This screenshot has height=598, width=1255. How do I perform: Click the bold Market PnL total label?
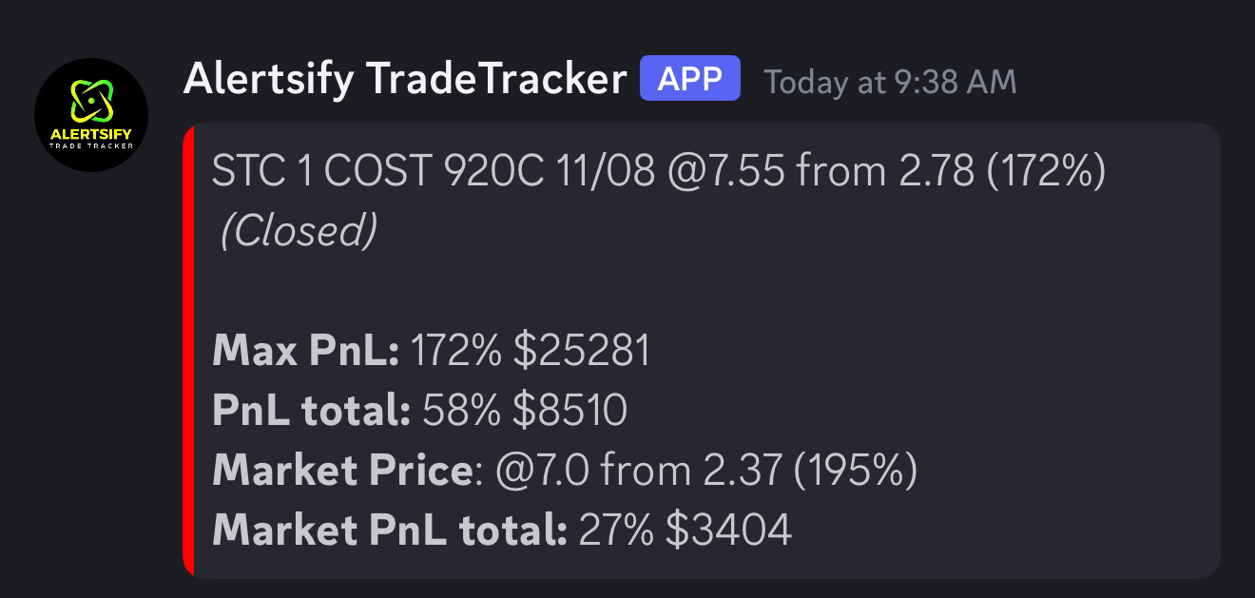(x=390, y=530)
